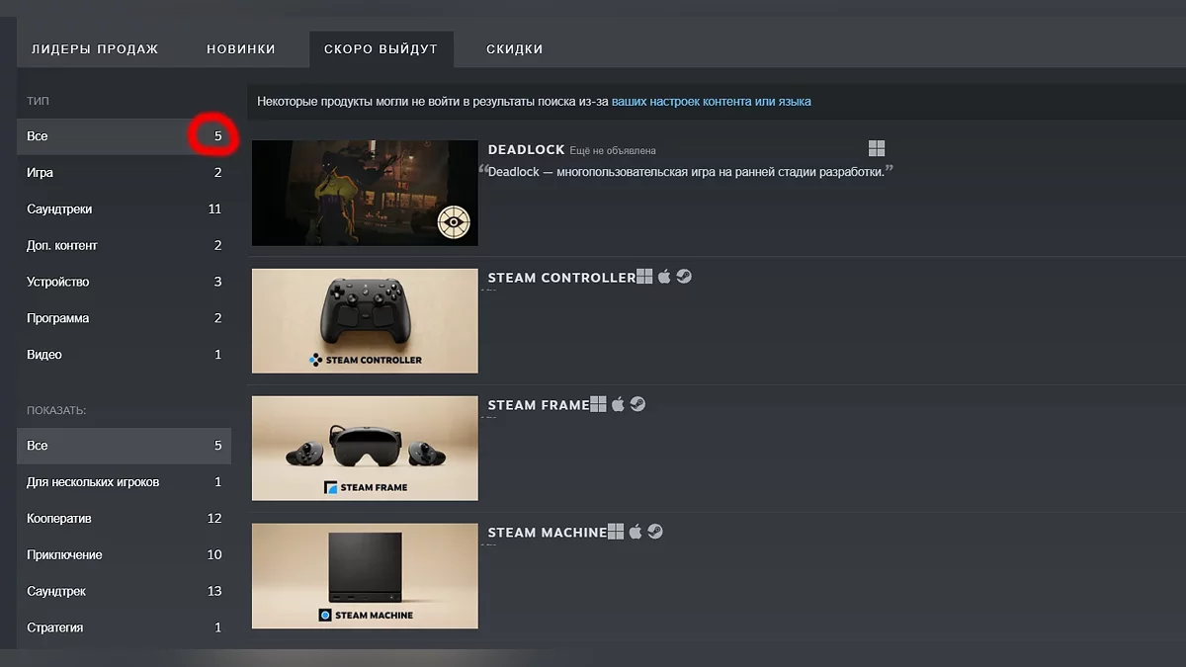The image size is (1186, 667).
Task: Open the Скидки tab
Action: [514, 49]
